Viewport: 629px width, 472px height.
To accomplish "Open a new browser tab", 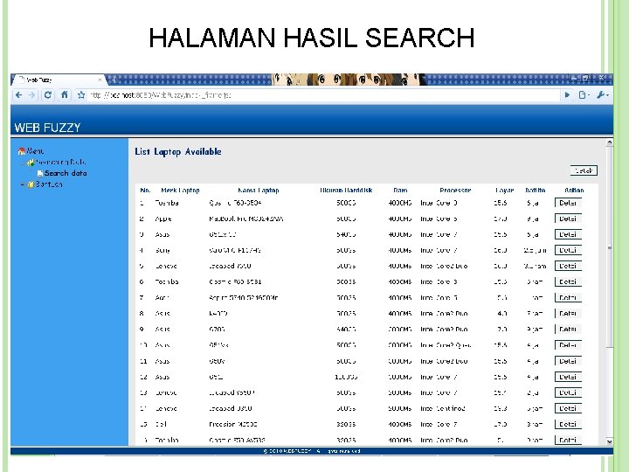I will click(114, 80).
